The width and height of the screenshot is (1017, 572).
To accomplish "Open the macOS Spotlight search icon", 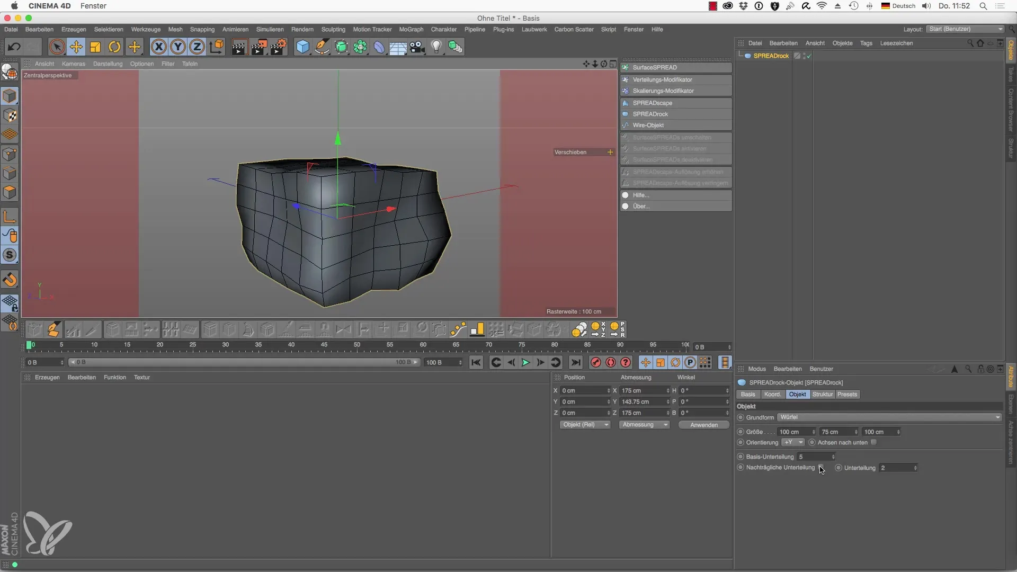I will pos(983,6).
